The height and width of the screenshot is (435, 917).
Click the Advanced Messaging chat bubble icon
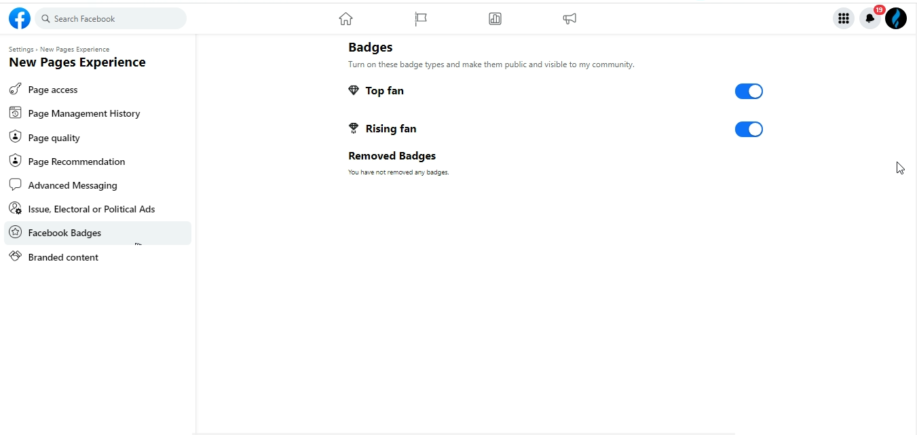[x=15, y=185]
